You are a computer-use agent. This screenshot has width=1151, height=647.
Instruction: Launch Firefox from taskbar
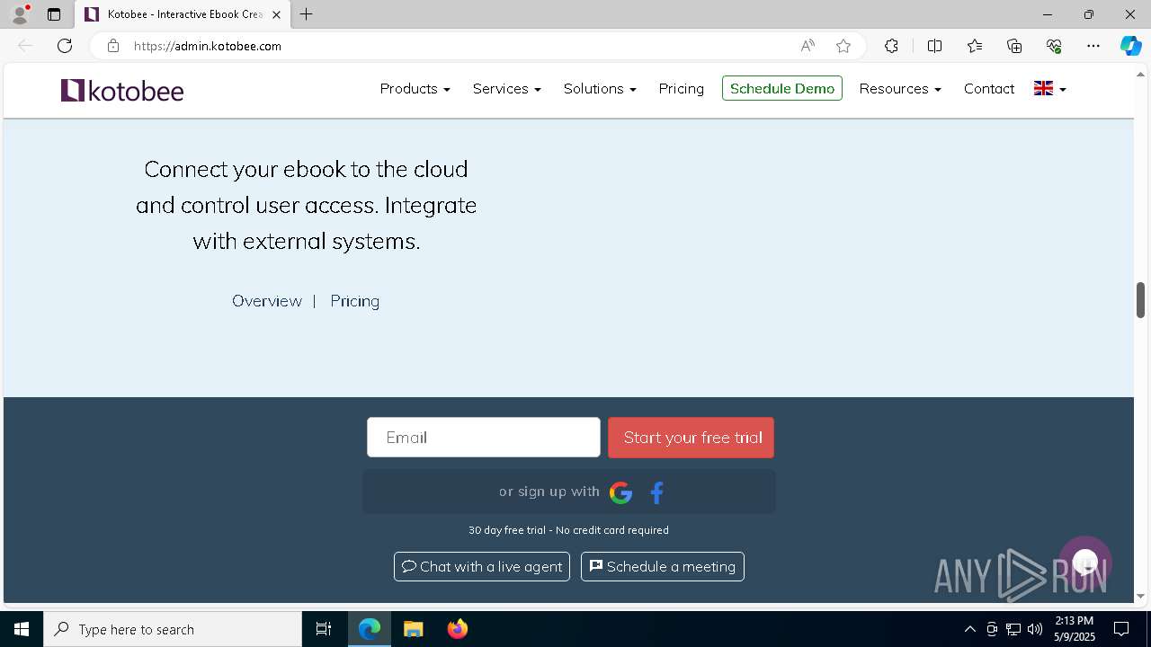(x=458, y=629)
